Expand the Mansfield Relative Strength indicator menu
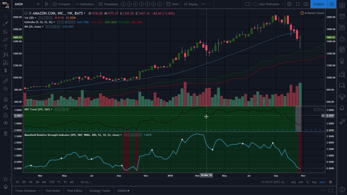The image size is (347, 195). pos(121,135)
